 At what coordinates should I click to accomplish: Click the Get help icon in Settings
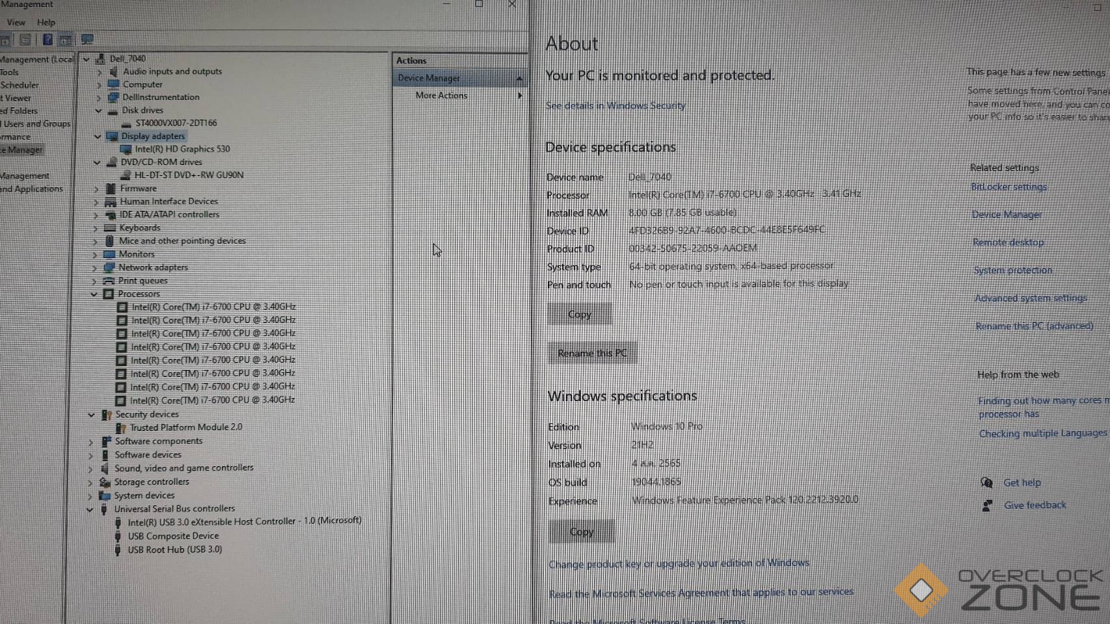click(986, 482)
